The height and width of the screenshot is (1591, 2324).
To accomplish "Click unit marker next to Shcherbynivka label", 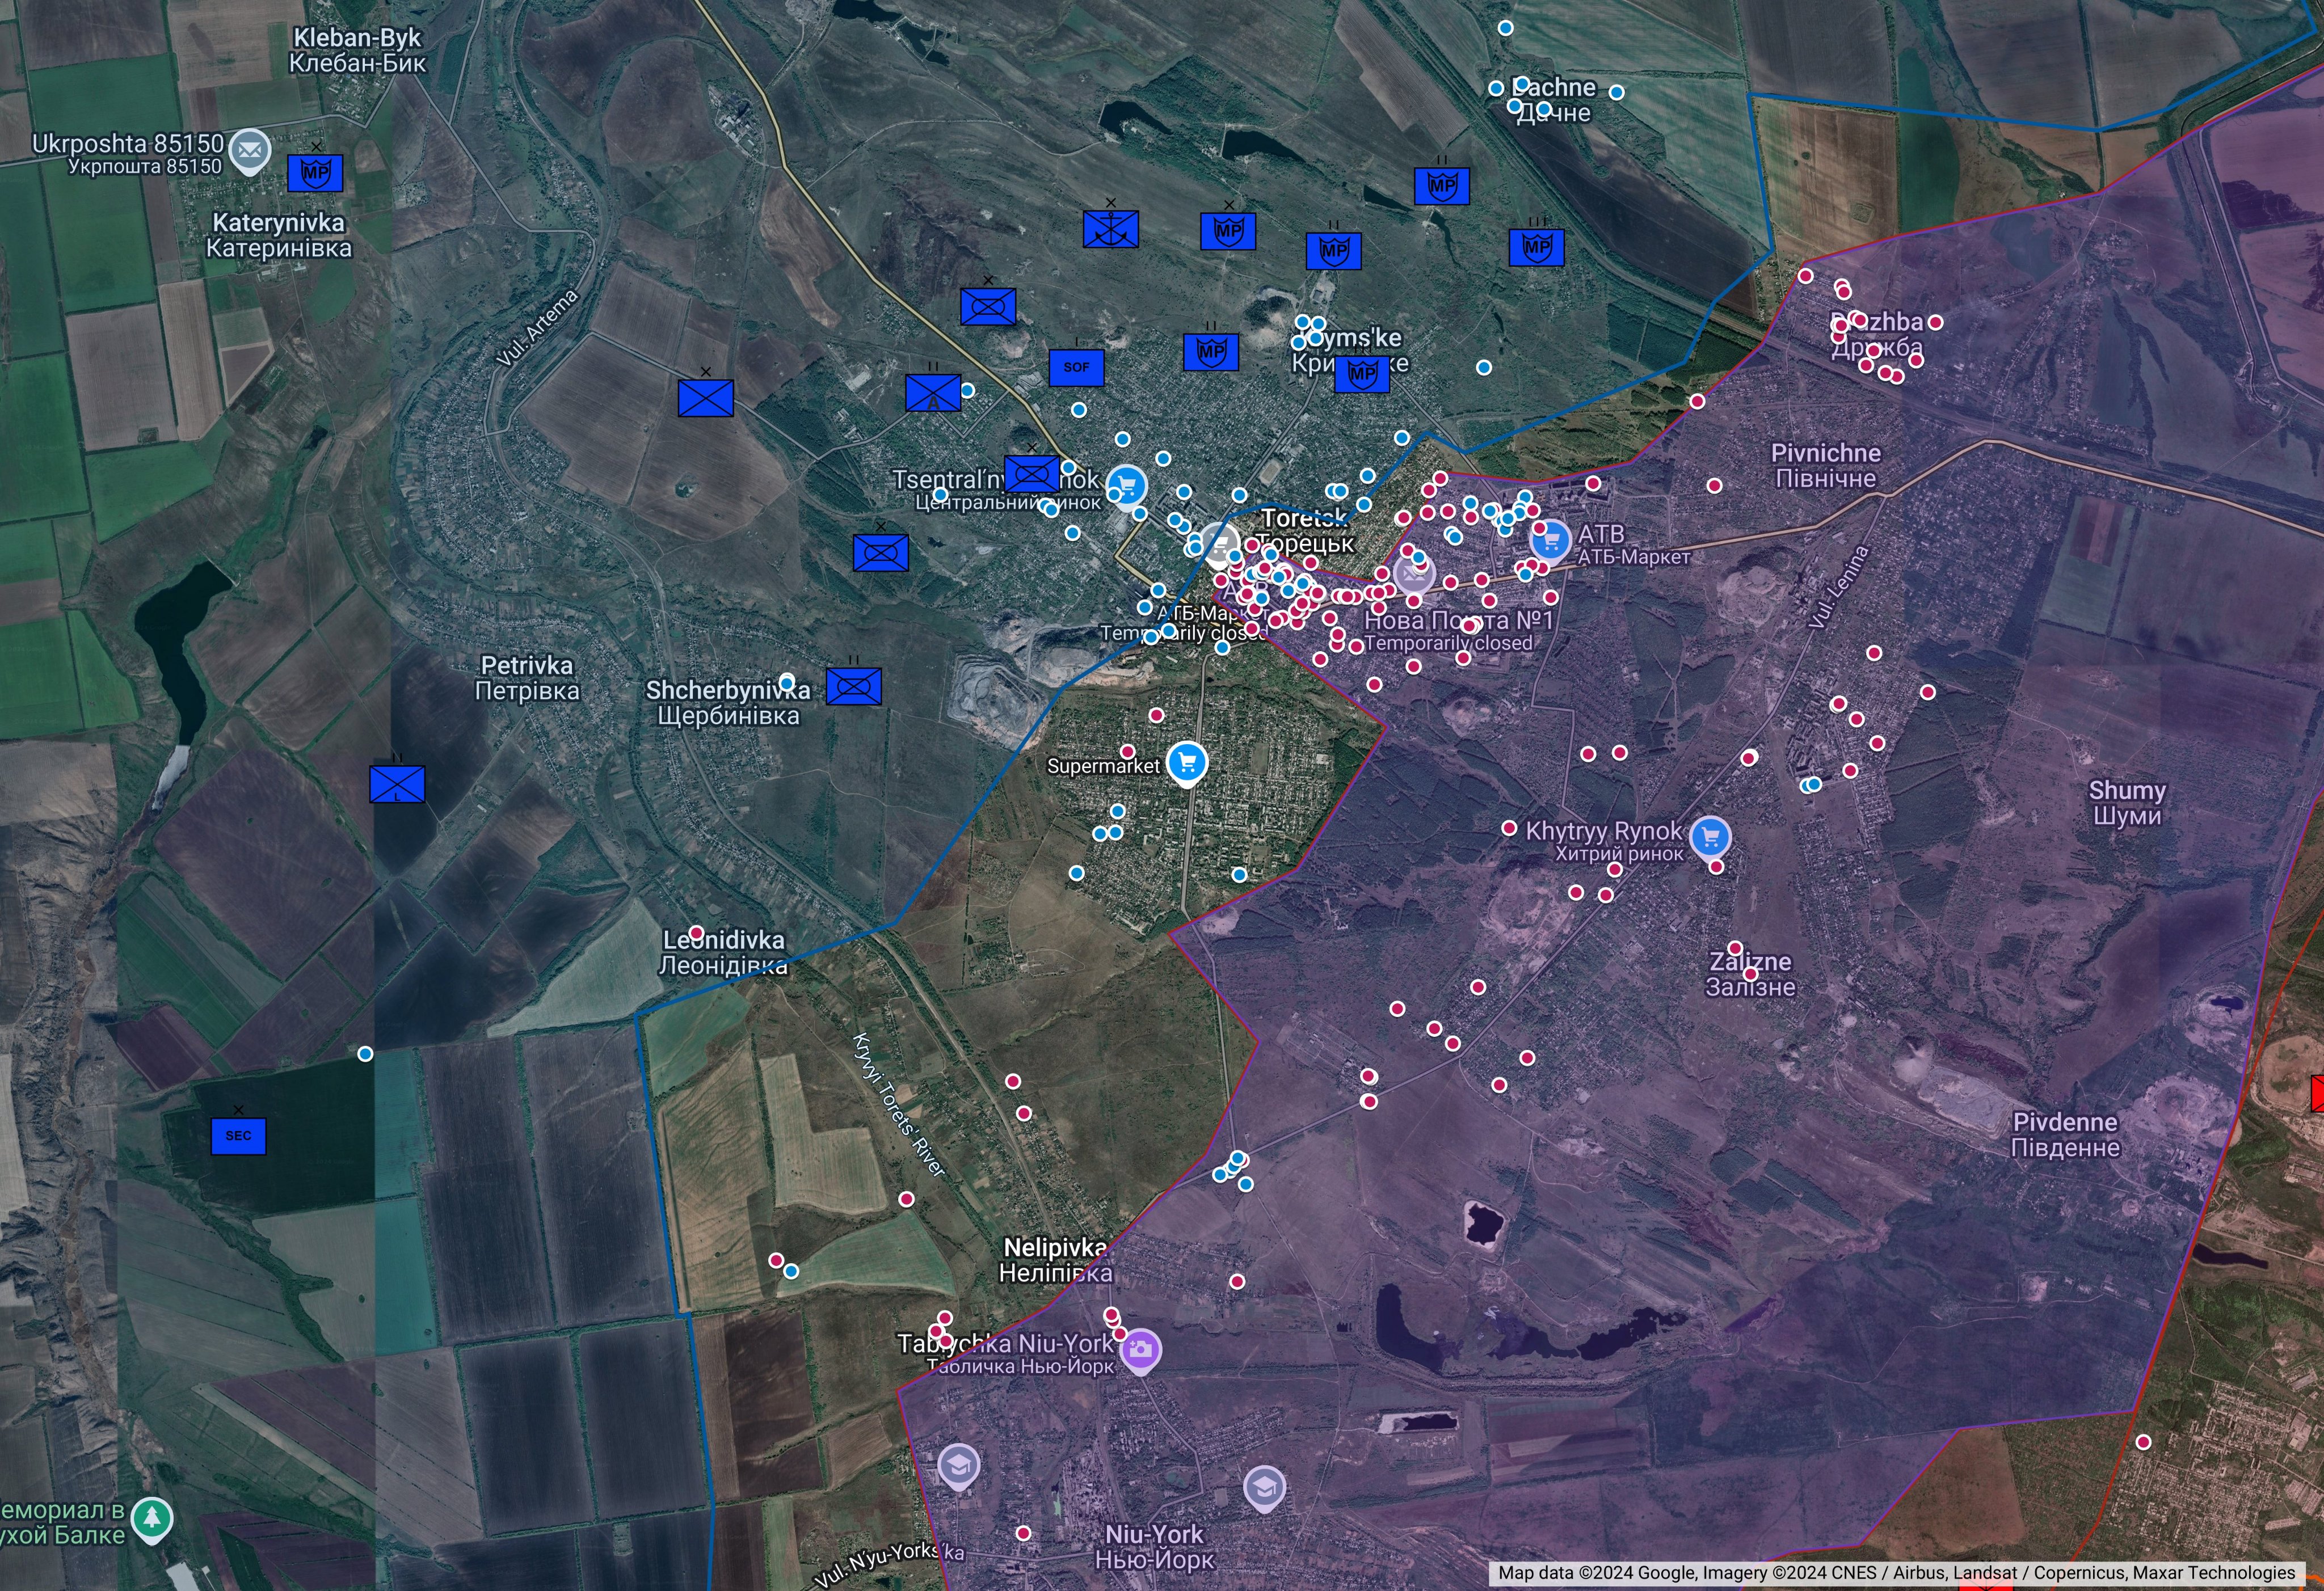I will [x=853, y=686].
